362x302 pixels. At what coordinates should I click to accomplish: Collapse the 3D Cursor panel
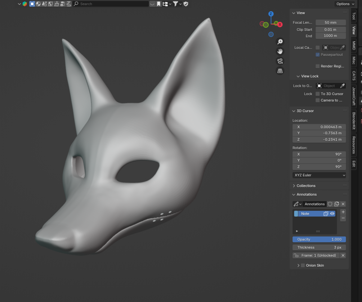pos(305,111)
